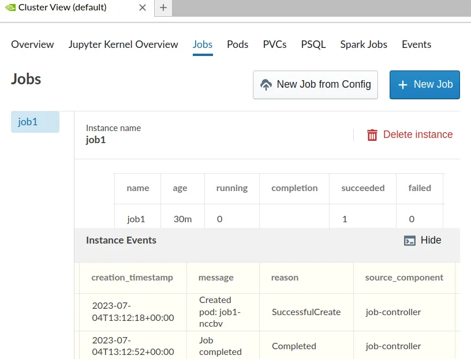Click the plus icon on the New Job button
471x359 pixels.
[402, 85]
